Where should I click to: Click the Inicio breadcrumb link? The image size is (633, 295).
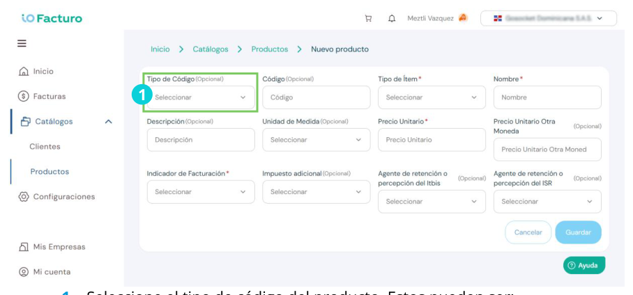tap(160, 49)
